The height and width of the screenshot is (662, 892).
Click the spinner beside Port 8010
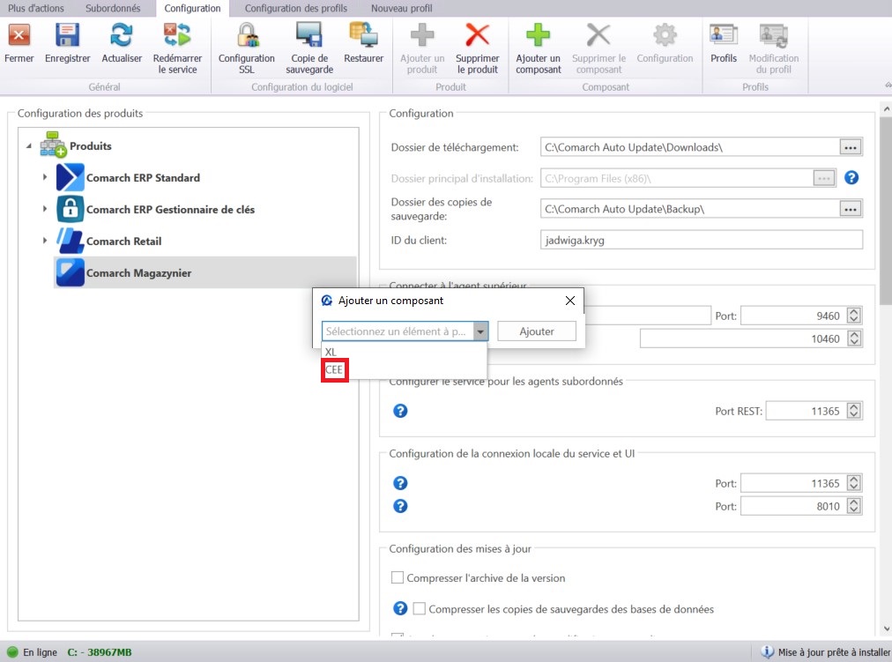tap(854, 506)
